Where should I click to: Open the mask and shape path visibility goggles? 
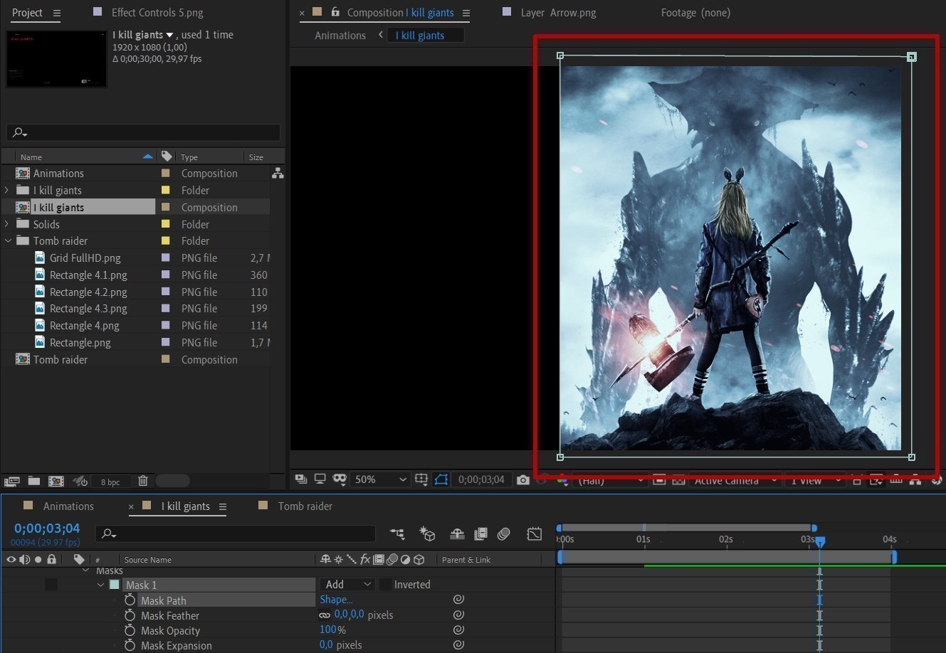coord(340,479)
